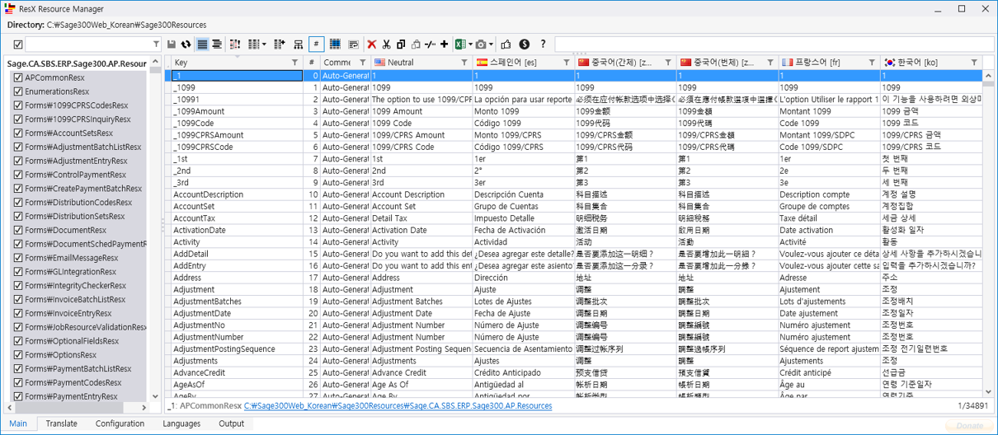
Task: Open help with the question mark icon
Action: tap(543, 44)
